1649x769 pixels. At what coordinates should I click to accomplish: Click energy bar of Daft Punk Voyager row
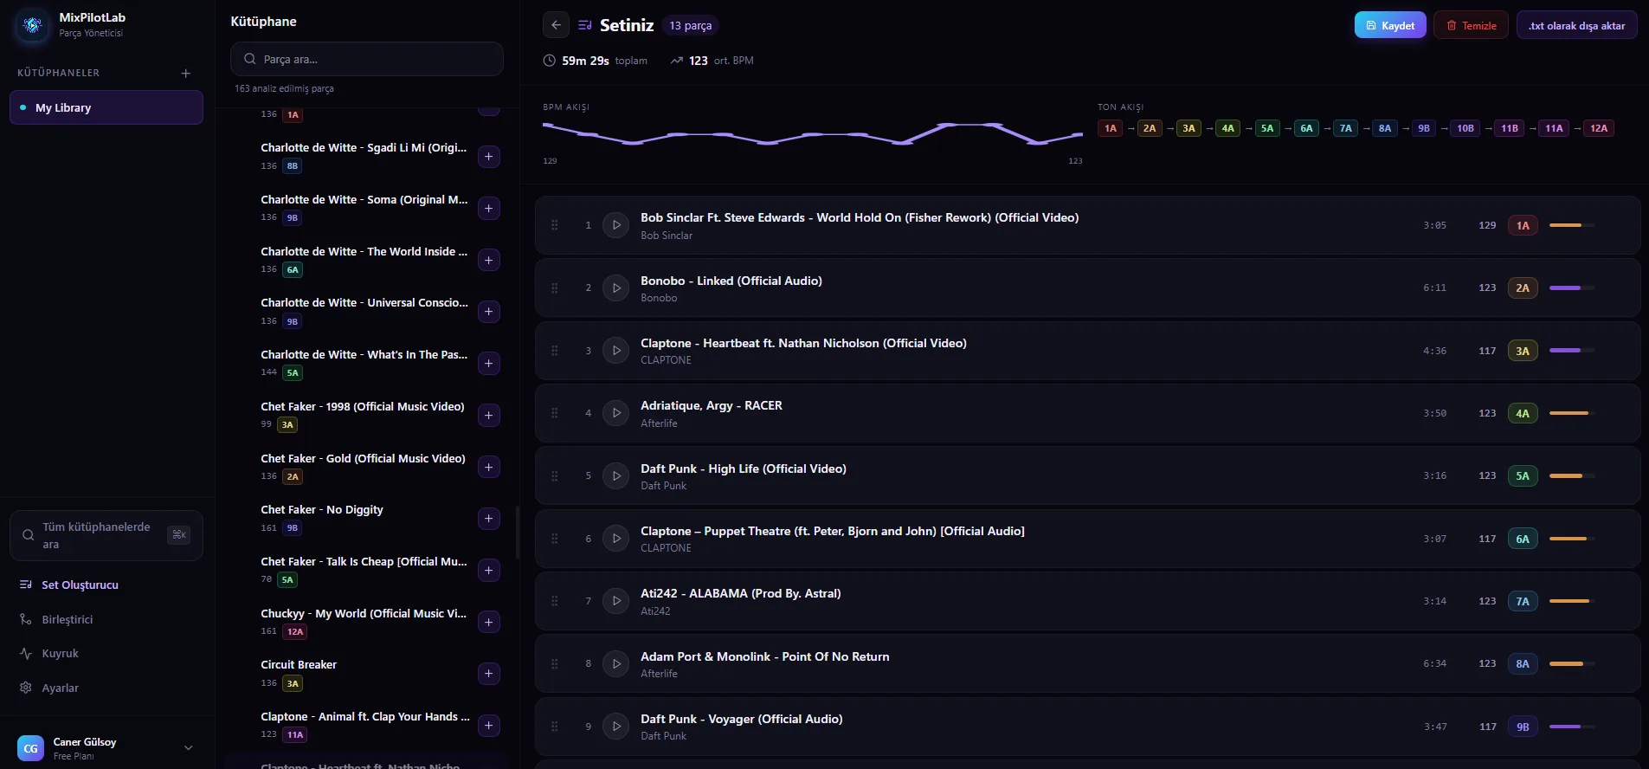click(1572, 727)
